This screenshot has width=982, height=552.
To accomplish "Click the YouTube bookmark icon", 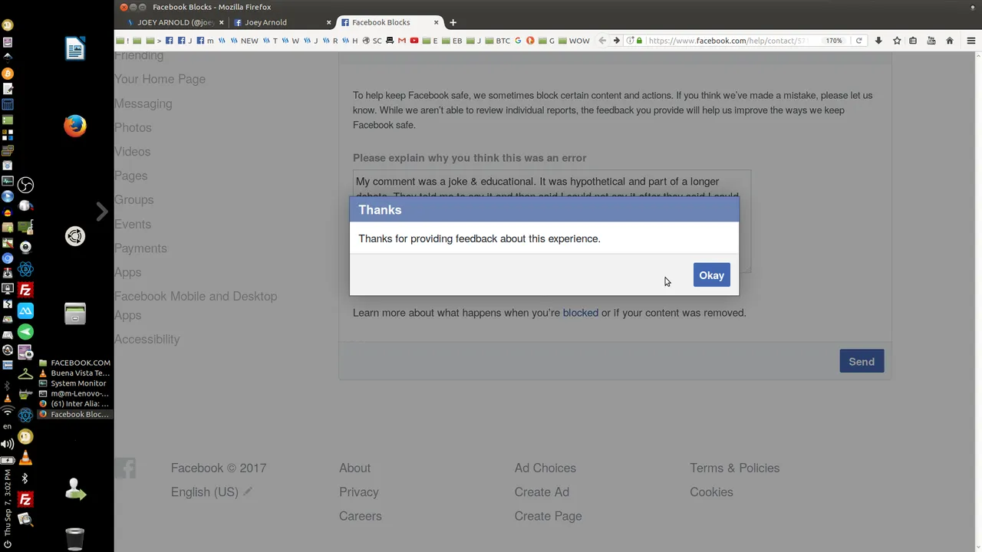I will tap(414, 41).
